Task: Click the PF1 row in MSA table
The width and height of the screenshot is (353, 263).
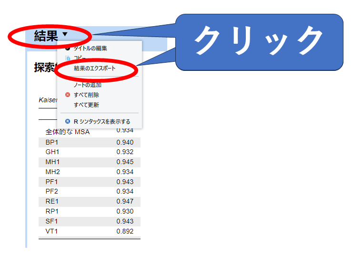Action: pyautogui.click(x=89, y=182)
